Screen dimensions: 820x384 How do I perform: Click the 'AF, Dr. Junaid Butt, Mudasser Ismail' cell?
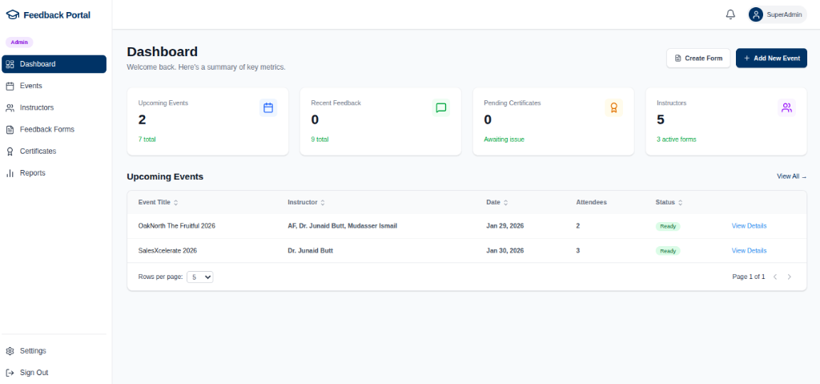343,226
